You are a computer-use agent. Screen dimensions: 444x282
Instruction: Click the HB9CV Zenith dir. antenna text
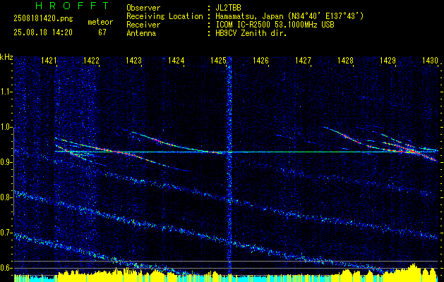tap(251, 33)
